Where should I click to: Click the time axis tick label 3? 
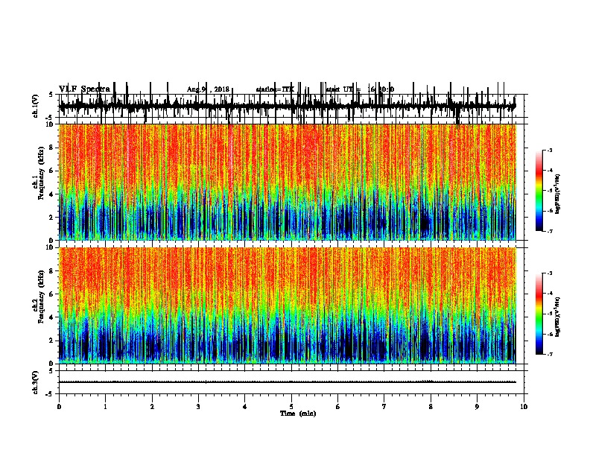coord(198,407)
